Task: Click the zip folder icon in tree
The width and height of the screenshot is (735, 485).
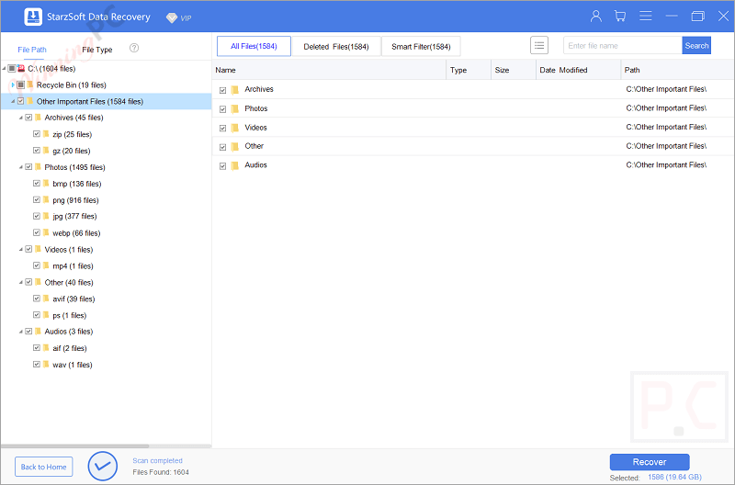Action: coord(46,134)
